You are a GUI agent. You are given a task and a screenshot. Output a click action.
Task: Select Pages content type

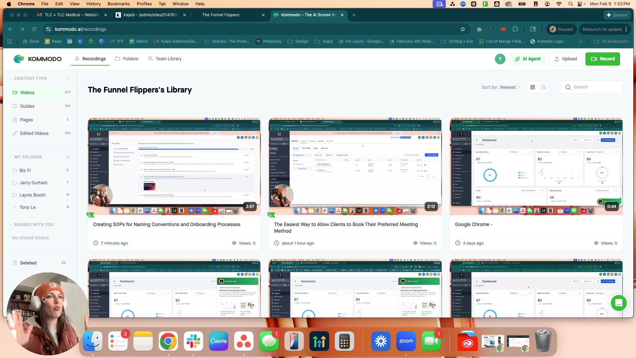(x=41, y=120)
